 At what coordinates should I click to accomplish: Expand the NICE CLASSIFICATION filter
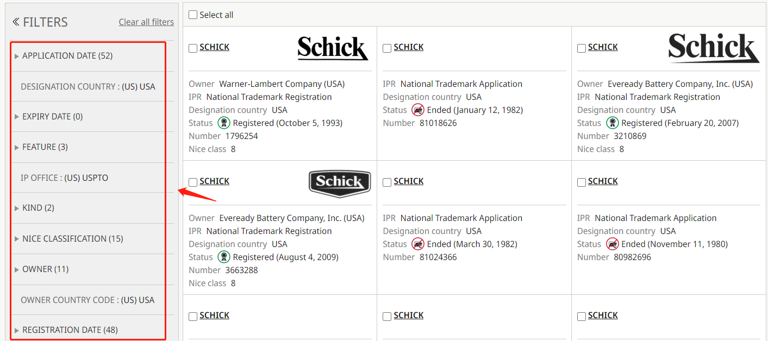64,238
